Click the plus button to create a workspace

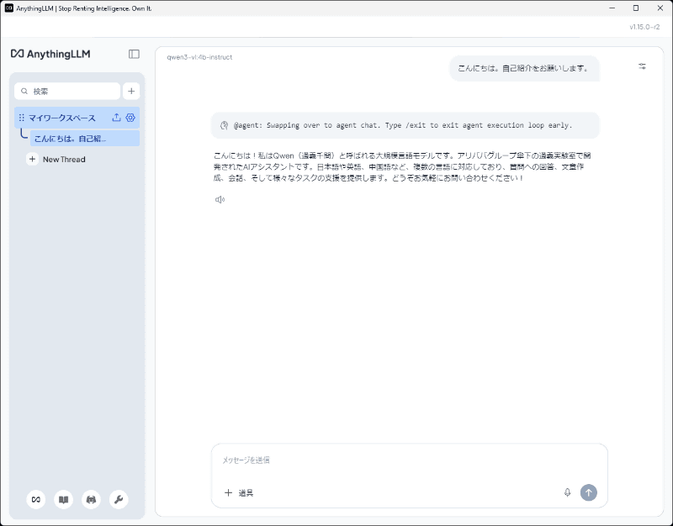coord(131,91)
